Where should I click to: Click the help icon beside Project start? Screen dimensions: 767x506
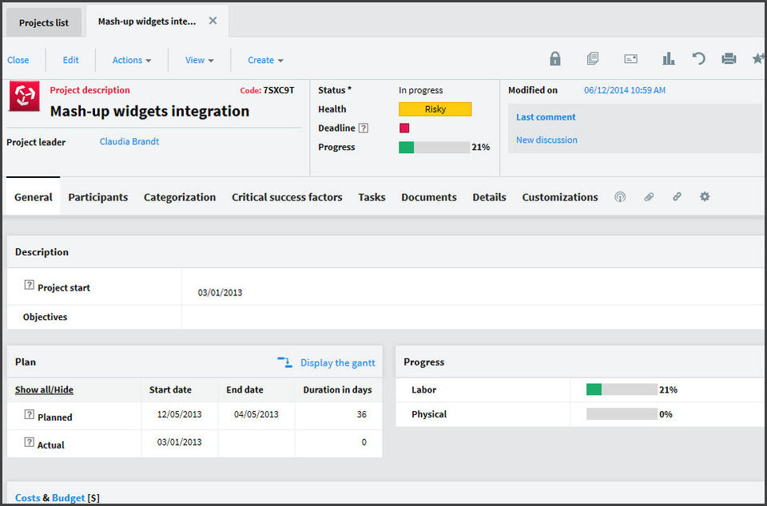[30, 285]
